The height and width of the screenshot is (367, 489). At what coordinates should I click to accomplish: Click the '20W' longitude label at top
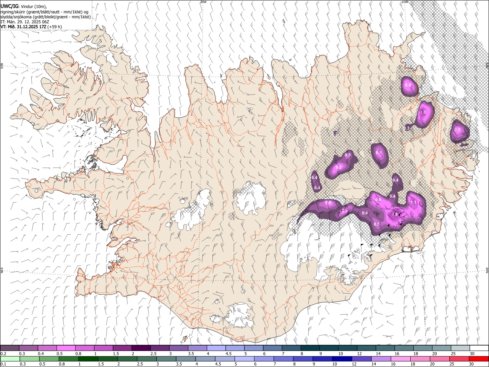[x=203, y=2]
